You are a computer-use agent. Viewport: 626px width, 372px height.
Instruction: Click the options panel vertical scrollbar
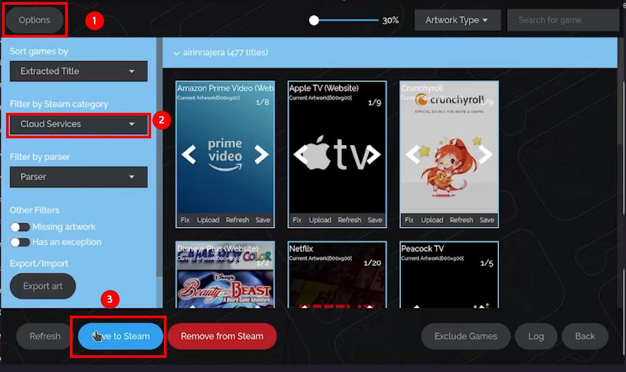pyautogui.click(x=159, y=157)
